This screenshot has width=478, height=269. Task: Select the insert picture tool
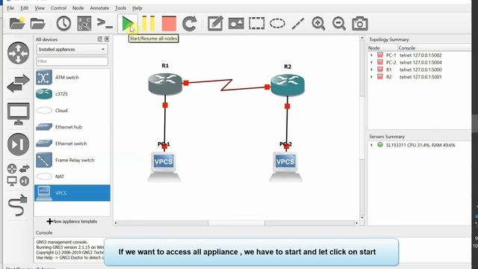236,23
